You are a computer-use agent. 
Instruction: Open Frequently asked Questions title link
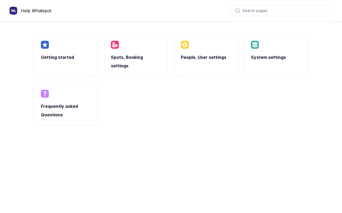[x=60, y=110]
